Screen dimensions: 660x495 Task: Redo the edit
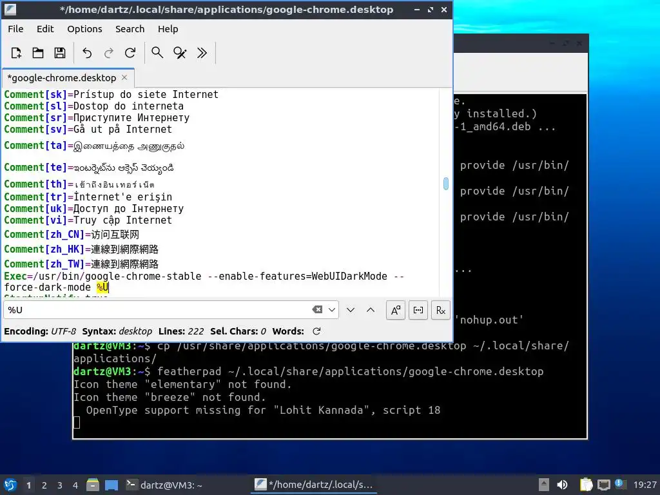click(x=108, y=53)
